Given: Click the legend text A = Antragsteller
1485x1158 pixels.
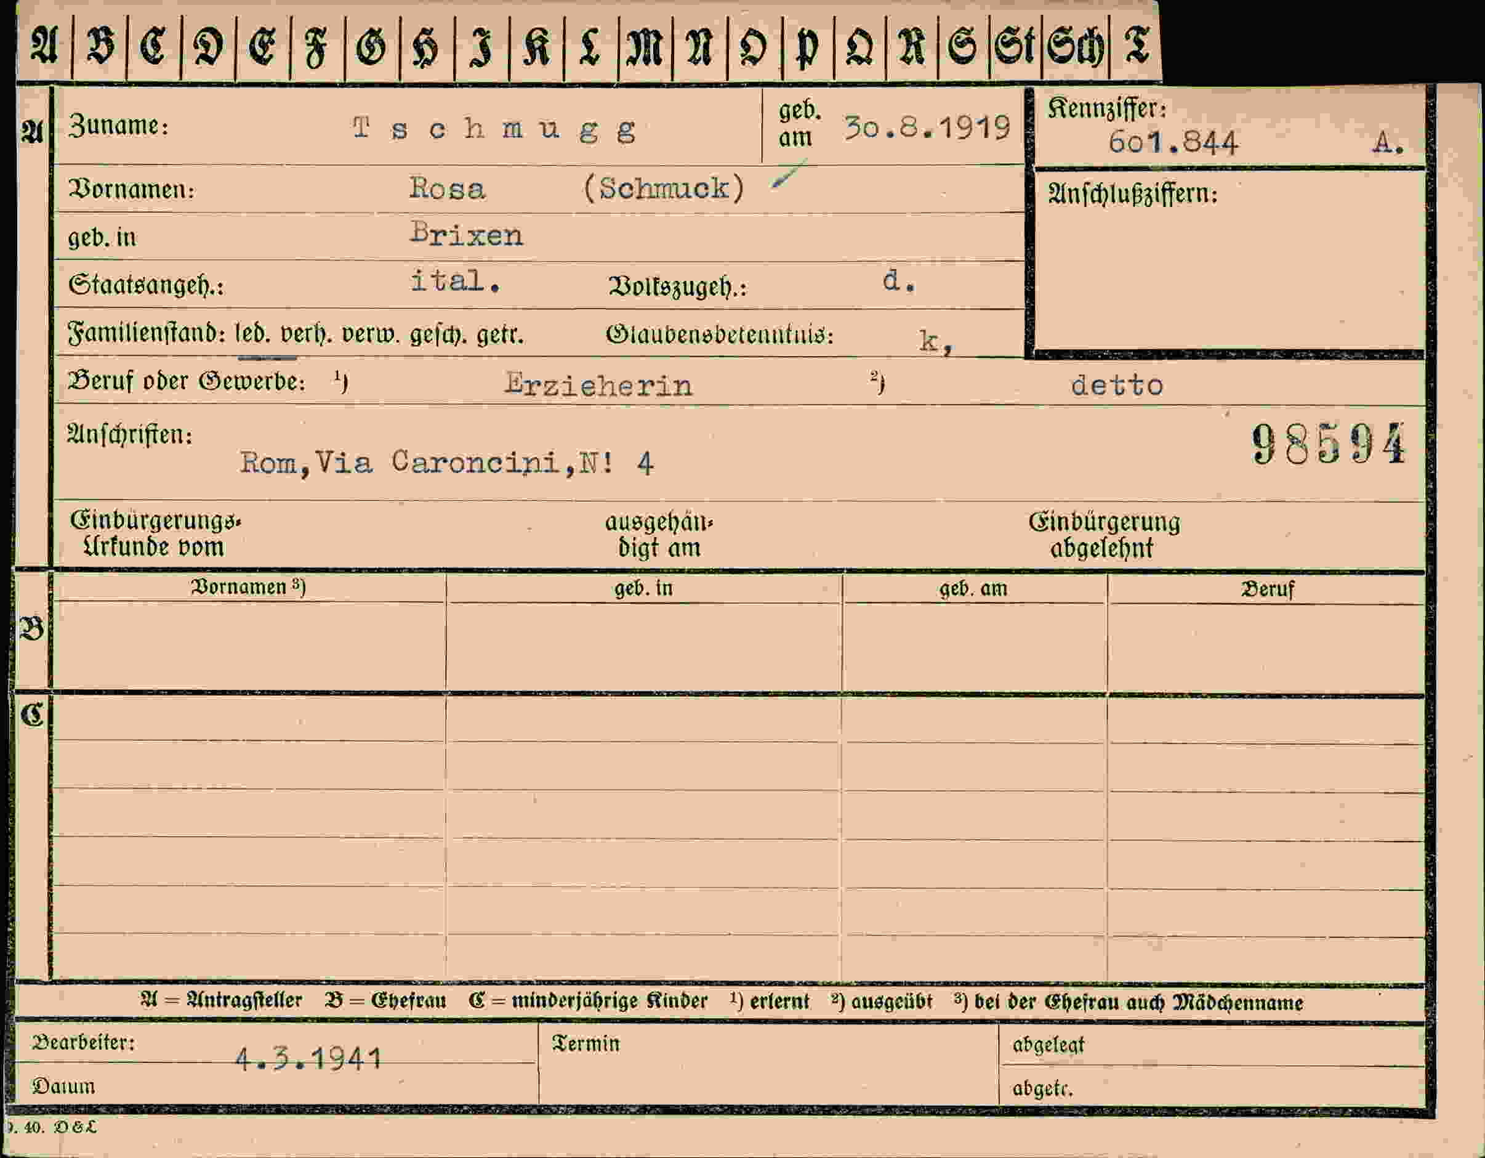Looking at the screenshot, I should (221, 1000).
